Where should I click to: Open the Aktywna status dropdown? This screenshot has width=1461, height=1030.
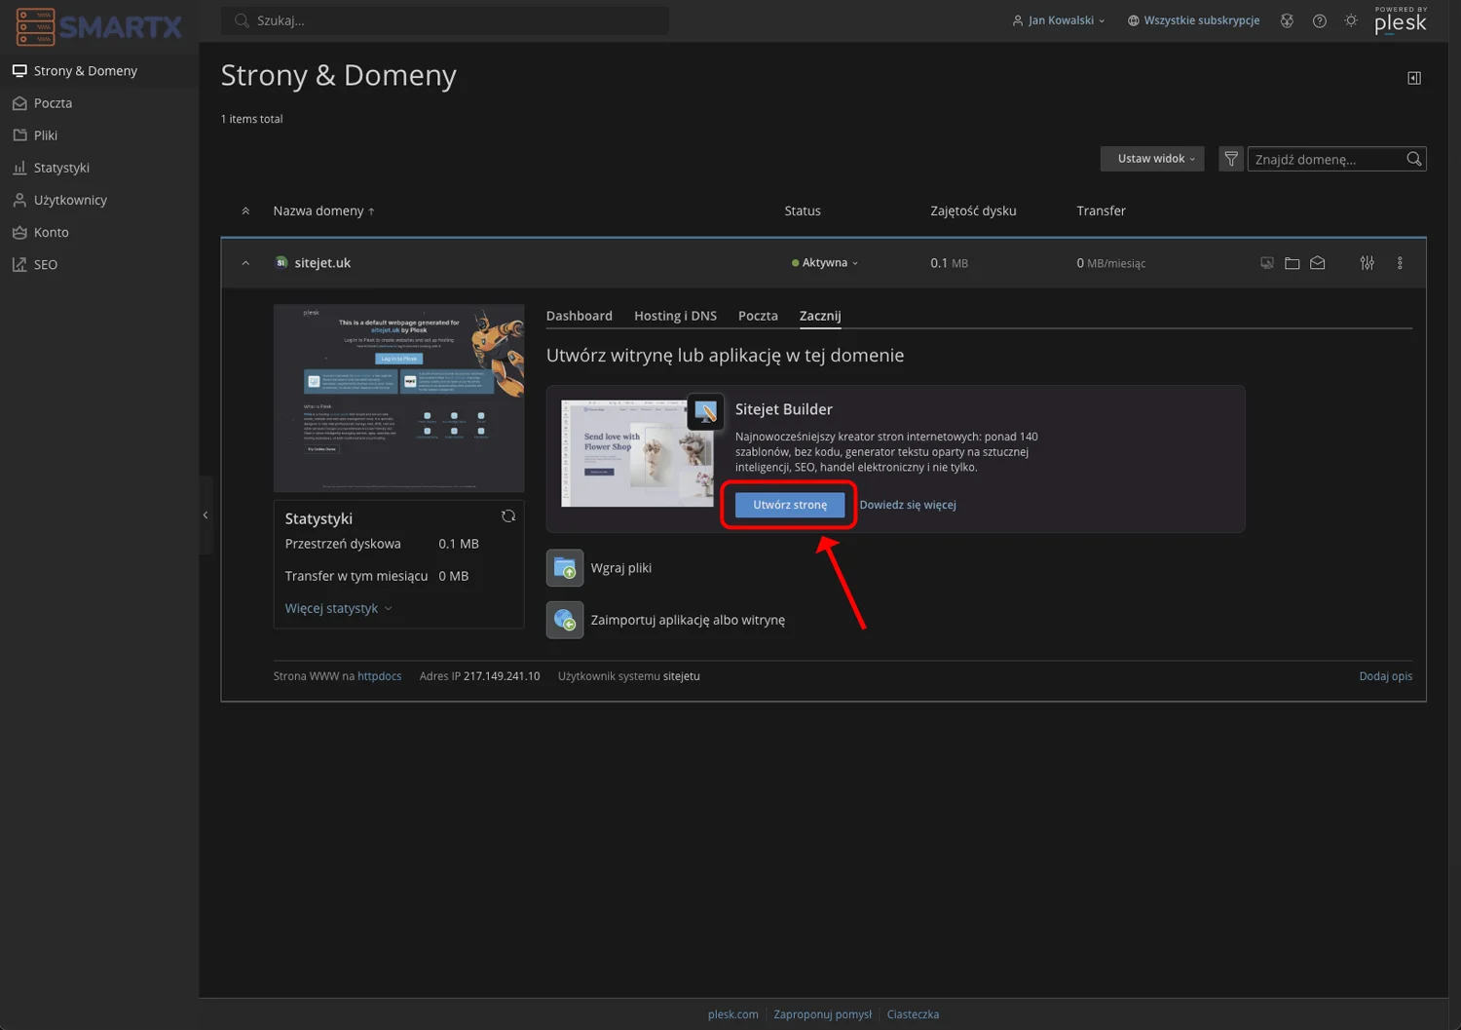[x=825, y=263]
